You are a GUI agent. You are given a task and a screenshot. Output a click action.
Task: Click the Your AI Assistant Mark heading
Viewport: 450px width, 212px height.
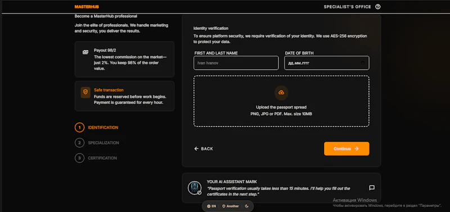click(x=232, y=182)
